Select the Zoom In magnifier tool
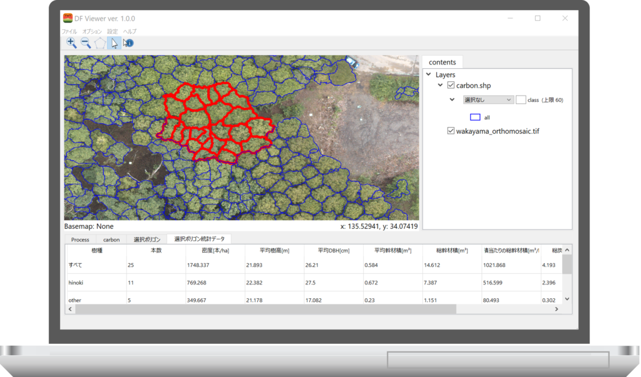This screenshot has width=641, height=377. pos(71,43)
